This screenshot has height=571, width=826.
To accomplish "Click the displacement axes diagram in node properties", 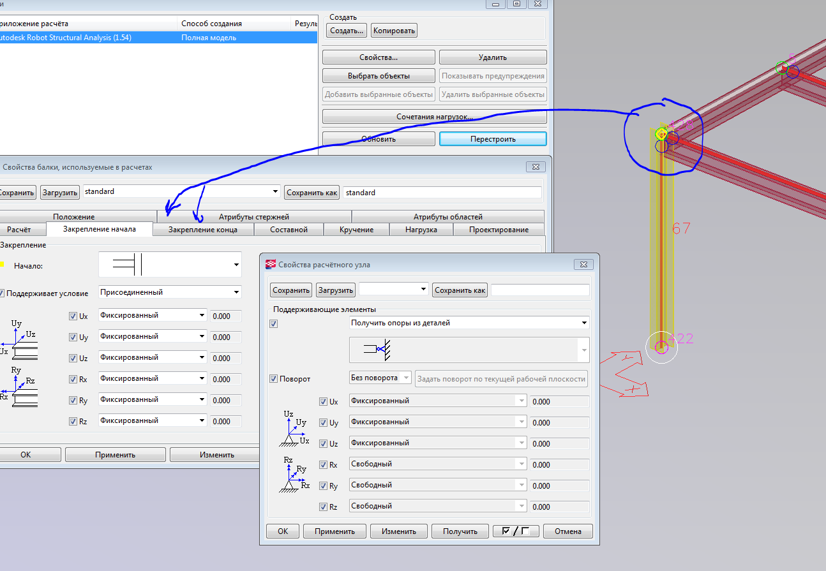I will click(294, 428).
